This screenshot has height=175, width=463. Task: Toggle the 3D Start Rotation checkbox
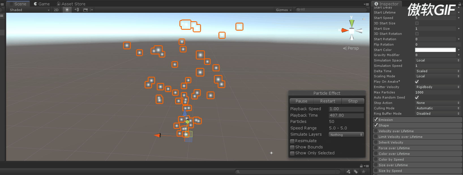(x=417, y=34)
